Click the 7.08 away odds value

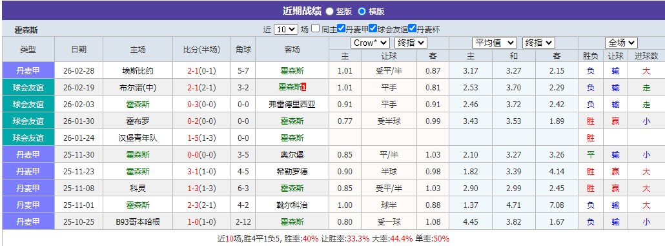(557, 205)
